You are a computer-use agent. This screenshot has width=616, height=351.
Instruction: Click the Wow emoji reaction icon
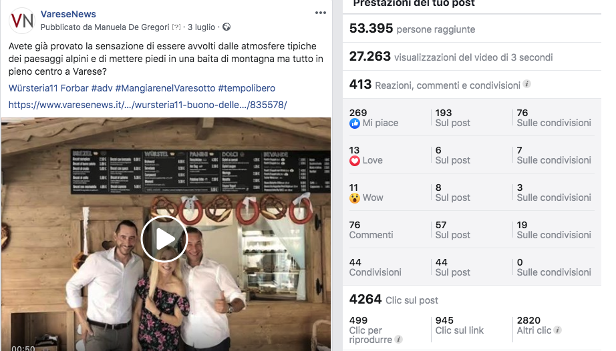354,198
